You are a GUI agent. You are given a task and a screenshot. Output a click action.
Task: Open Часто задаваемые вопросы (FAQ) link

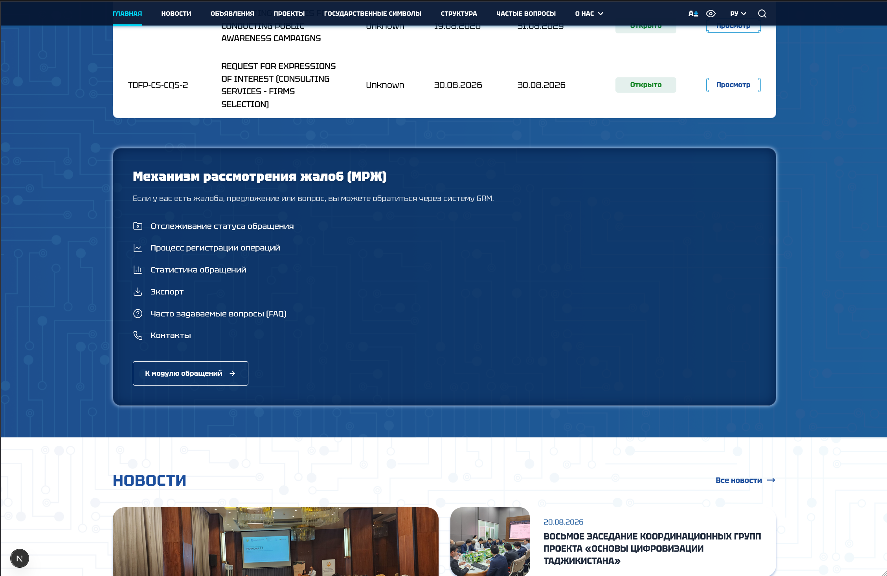tap(219, 314)
